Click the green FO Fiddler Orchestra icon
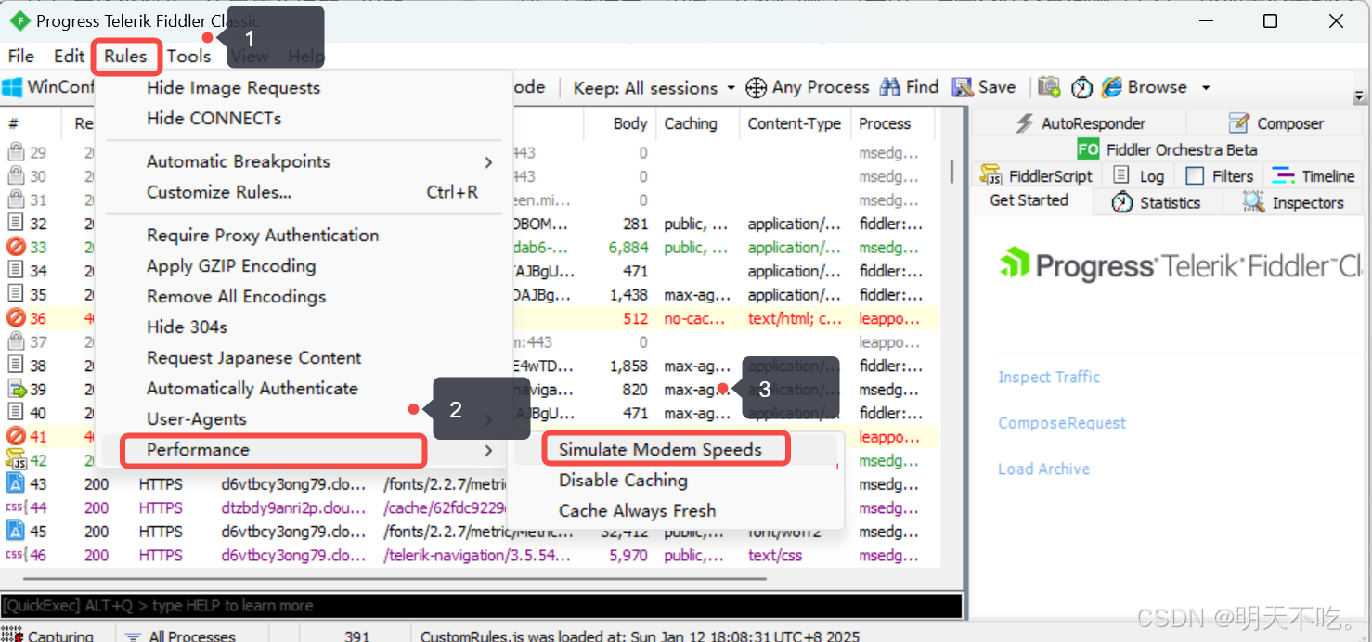 [1088, 149]
